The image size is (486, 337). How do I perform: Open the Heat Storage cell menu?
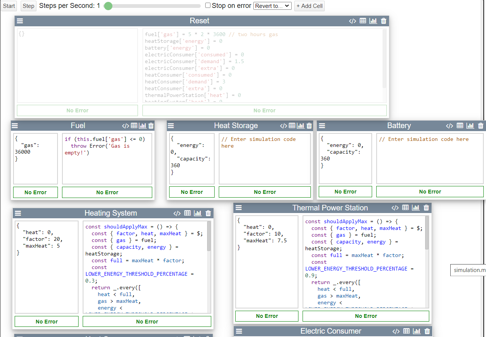(171, 126)
